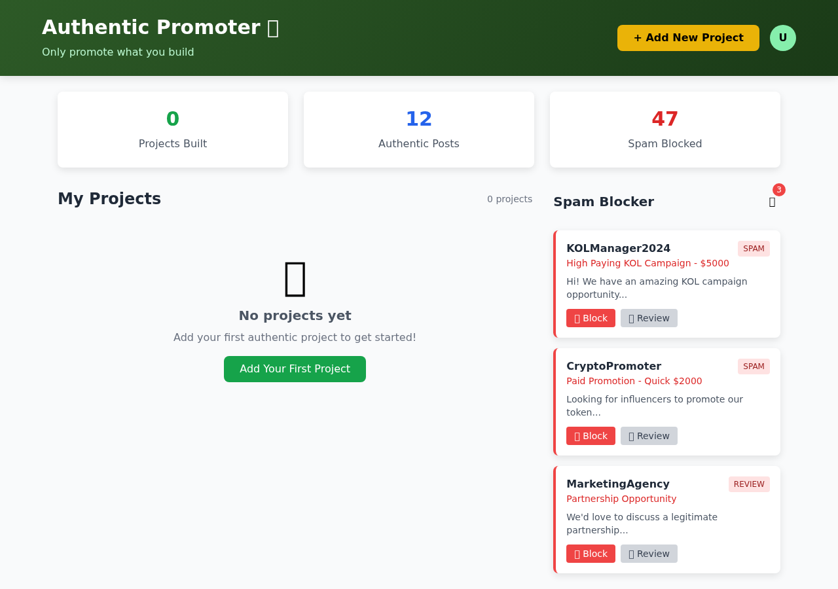Select the Spam Blocker section heading
The height and width of the screenshot is (589, 838).
(604, 202)
